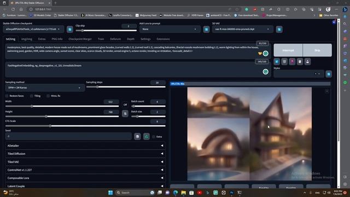Open the Other favorites bookmarks folder

pyautogui.click(x=329, y=15)
